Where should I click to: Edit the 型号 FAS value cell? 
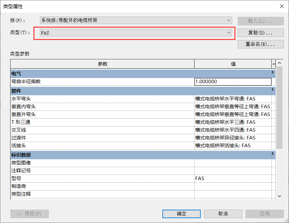click(x=232, y=178)
